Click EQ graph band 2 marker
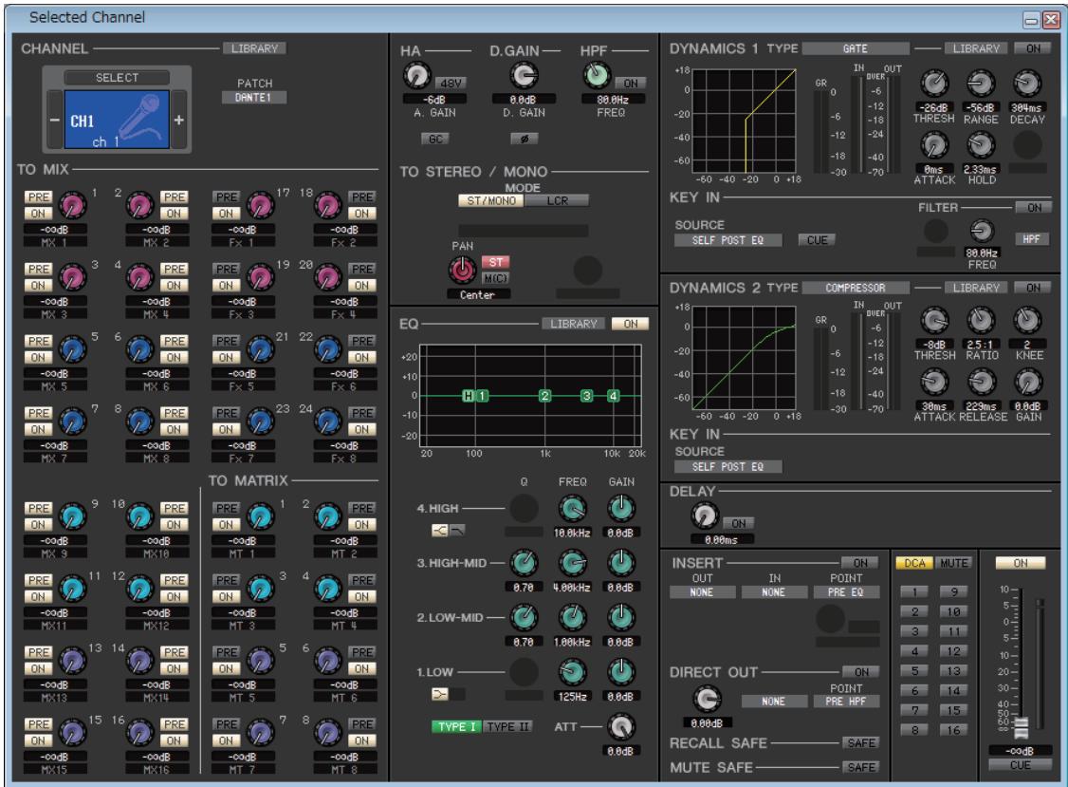Image resolution: width=1068 pixels, height=787 pixels. point(544,396)
